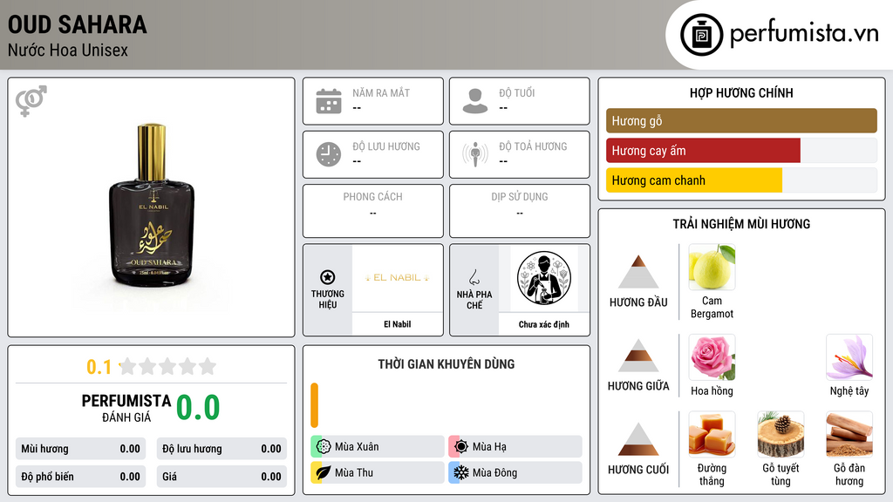893x502 pixels.
Task: Click the nose icon for Nhà pha chế
Action: pos(474,277)
